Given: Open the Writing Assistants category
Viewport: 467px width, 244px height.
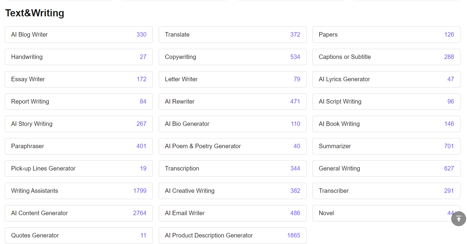Looking at the screenshot, I should 79,191.
